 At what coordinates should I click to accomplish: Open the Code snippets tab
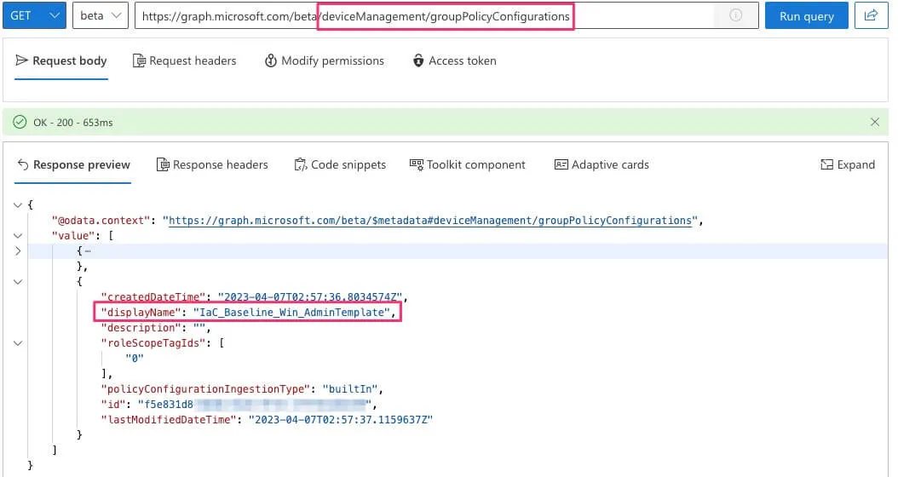[x=340, y=164]
